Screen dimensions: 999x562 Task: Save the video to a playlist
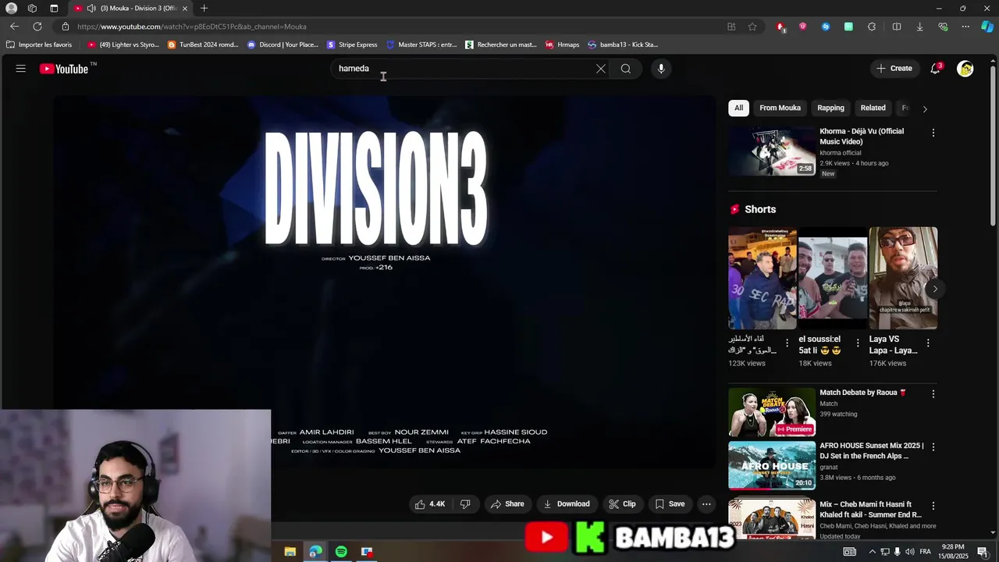(670, 504)
